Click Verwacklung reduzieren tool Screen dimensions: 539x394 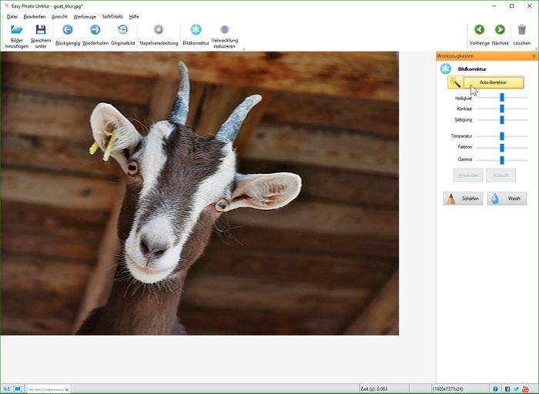(x=225, y=30)
